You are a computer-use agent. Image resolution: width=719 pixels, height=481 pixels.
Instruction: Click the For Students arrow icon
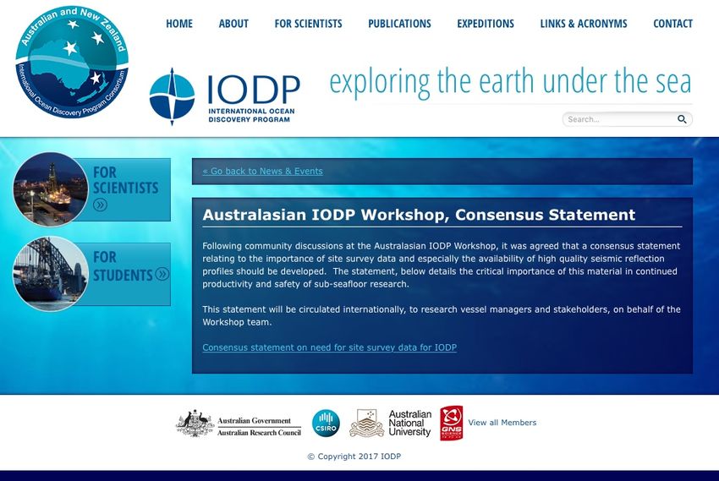point(162,274)
